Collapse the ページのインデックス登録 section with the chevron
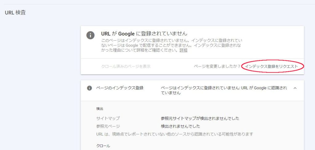 point(295,88)
